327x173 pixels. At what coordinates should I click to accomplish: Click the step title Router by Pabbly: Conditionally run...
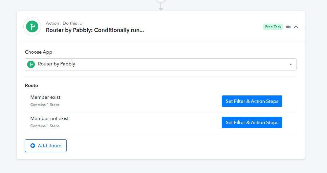(x=95, y=30)
